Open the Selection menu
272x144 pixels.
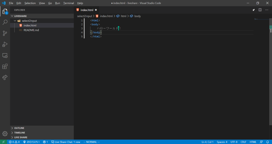(30, 3)
